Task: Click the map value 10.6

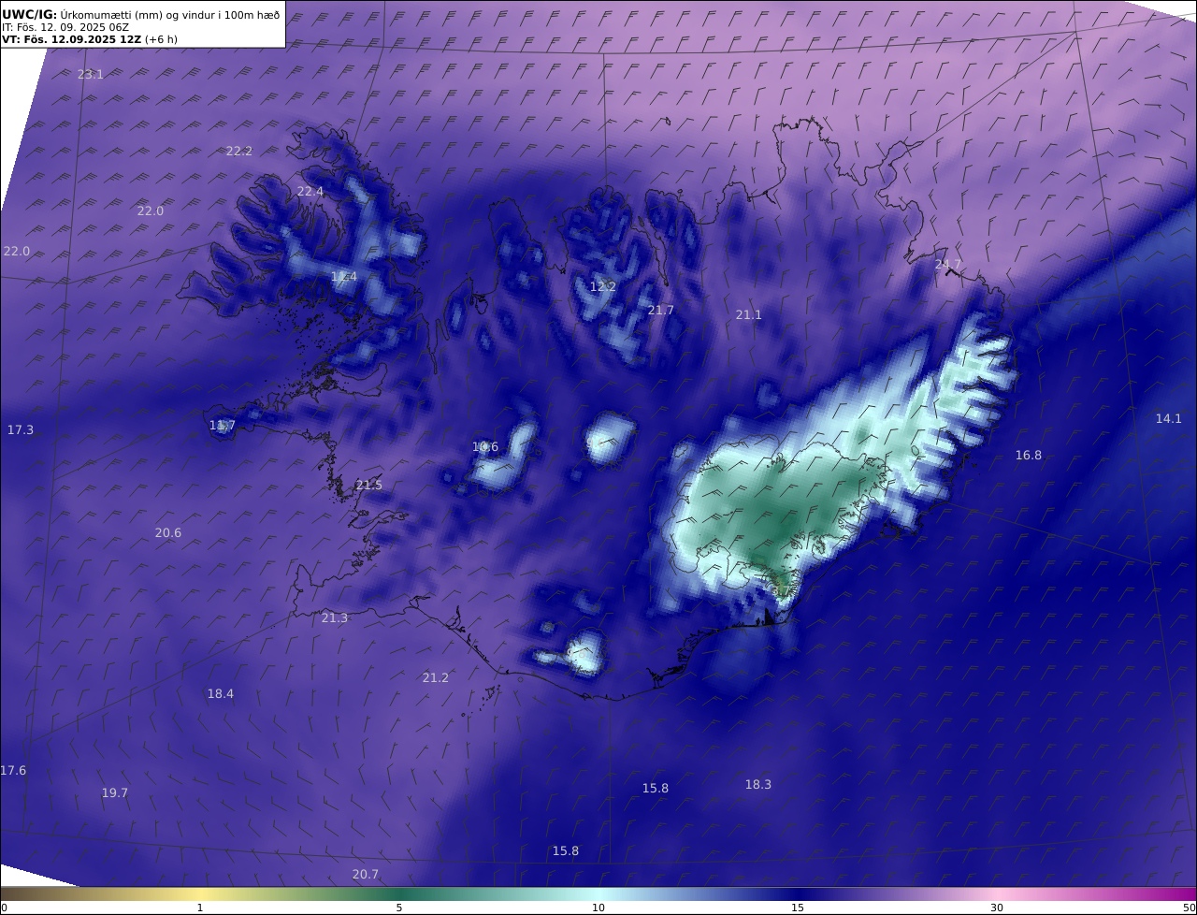Action: click(485, 447)
